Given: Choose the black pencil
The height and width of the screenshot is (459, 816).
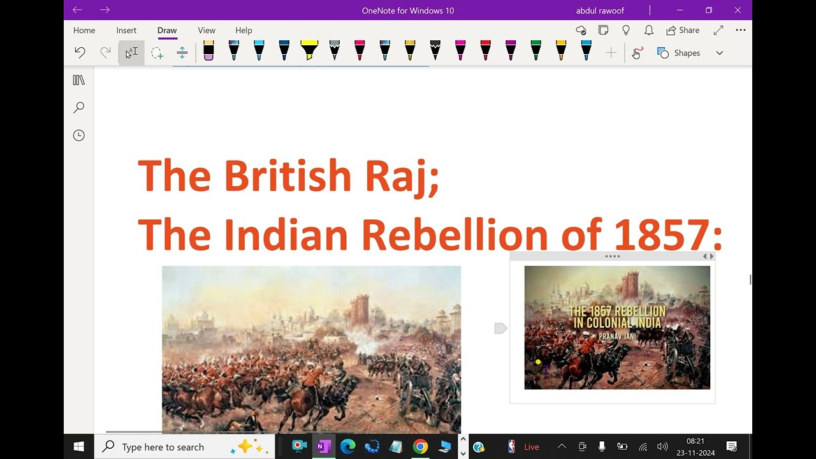Looking at the screenshot, I should point(435,50).
